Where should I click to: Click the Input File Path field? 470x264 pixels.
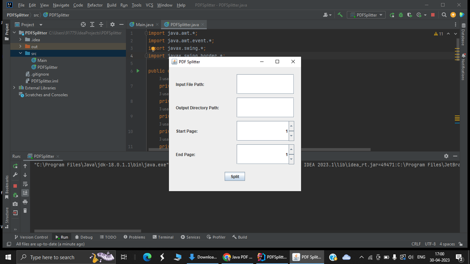pos(265,84)
